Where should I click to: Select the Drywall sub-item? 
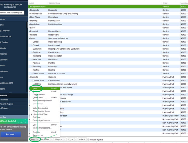coord(36,45)
